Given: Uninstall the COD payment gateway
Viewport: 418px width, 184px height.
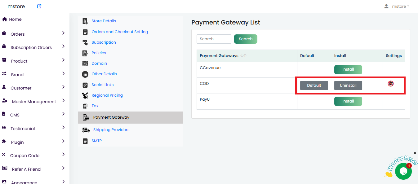Looking at the screenshot, I should 348,85.
